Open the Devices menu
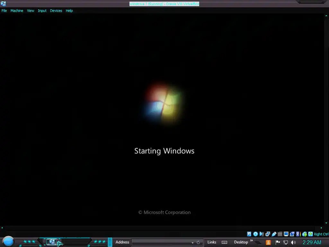329x247 pixels. point(56,11)
